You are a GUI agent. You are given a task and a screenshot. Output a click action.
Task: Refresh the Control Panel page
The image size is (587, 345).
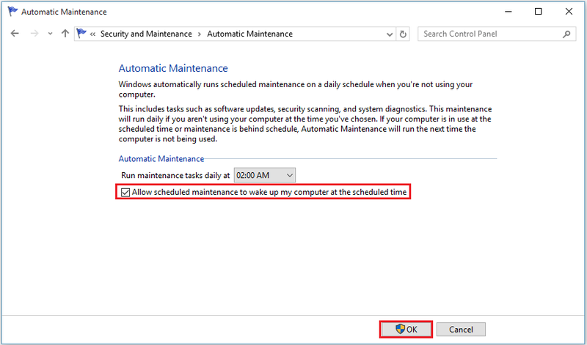403,34
